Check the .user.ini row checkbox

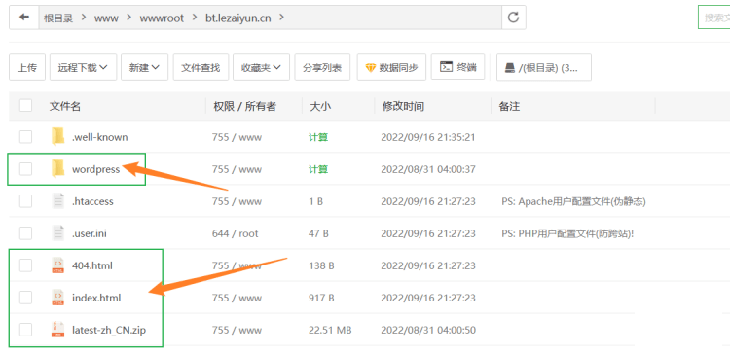25,233
